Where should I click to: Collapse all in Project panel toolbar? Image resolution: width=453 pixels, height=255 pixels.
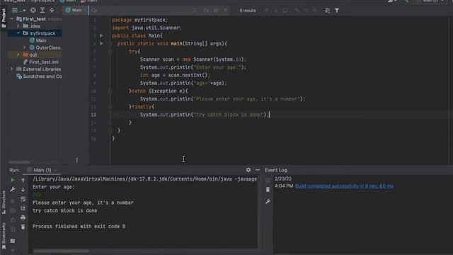(52, 11)
